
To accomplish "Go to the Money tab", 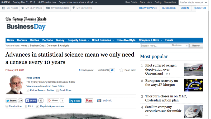I will point(60,40).
